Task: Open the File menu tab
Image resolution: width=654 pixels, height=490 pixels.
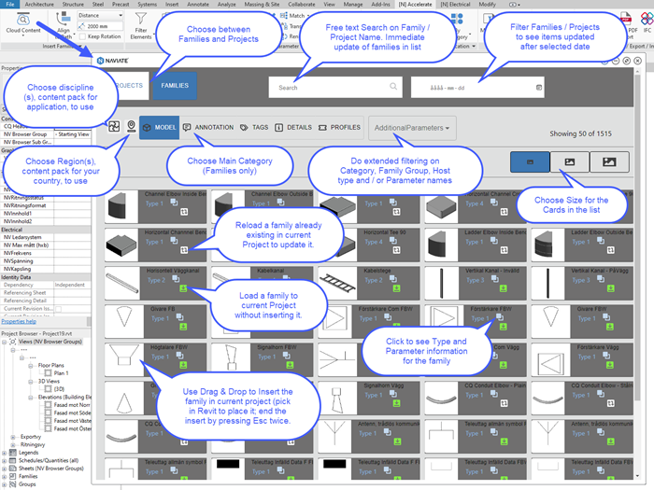Action: 10,4
